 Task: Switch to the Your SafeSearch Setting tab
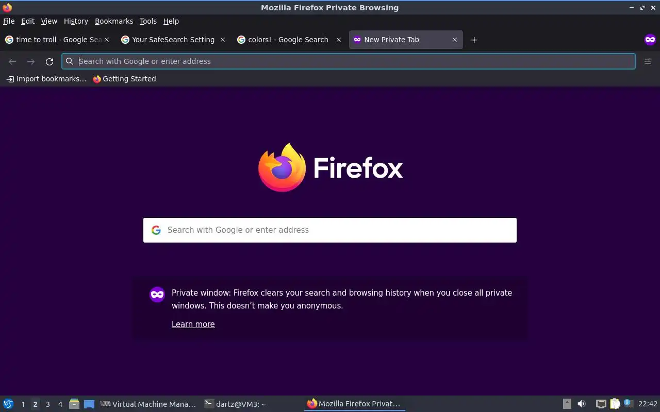[173, 40]
